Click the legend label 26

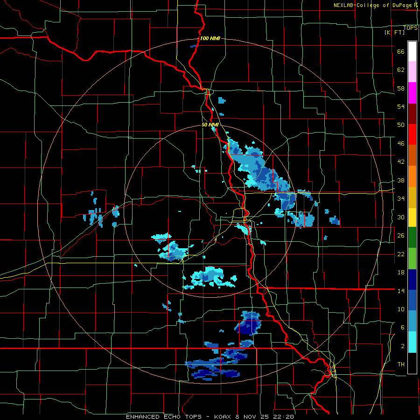(x=401, y=236)
